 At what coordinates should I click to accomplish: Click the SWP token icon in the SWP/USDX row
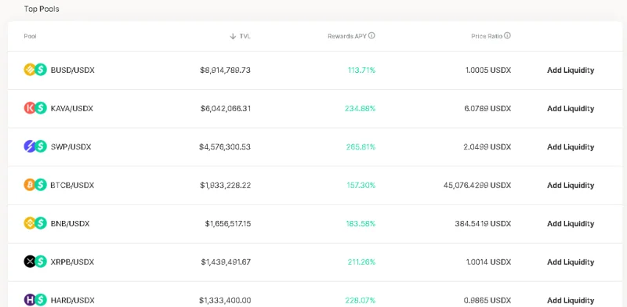point(30,146)
